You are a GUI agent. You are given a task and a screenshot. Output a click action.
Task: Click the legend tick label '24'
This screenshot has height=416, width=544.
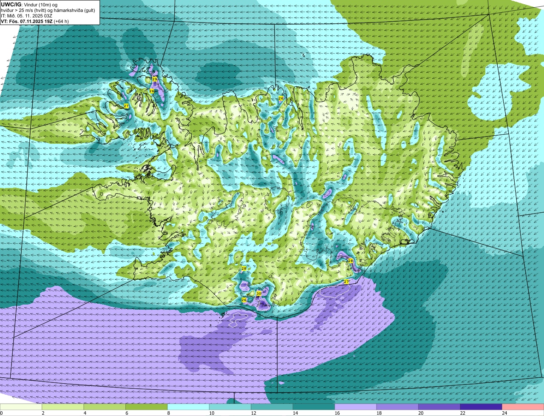click(504, 413)
